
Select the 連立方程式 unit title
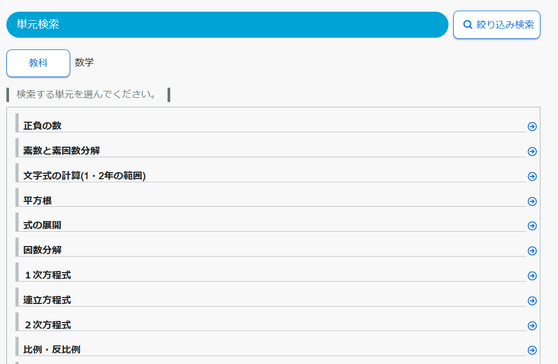(47, 300)
